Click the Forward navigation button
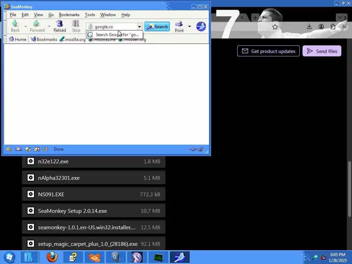The image size is (352, 264). pyautogui.click(x=37, y=26)
